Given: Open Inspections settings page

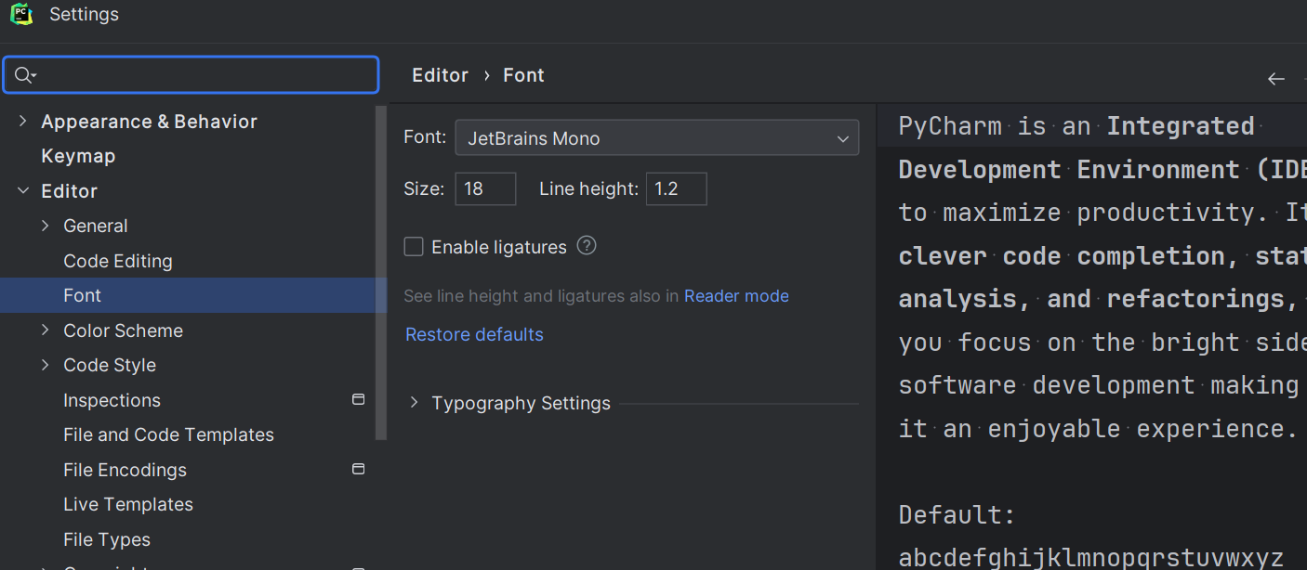Looking at the screenshot, I should pyautogui.click(x=112, y=400).
